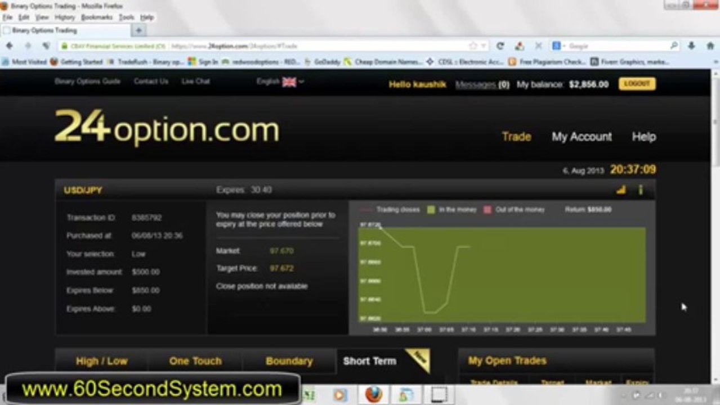
Task: Start a Live Chat
Action: [x=196, y=82]
